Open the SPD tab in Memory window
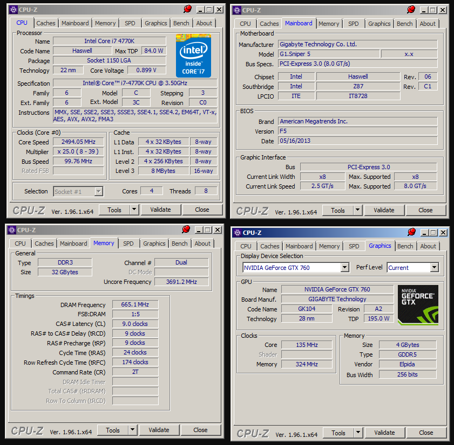The width and height of the screenshot is (454, 445). 128,244
